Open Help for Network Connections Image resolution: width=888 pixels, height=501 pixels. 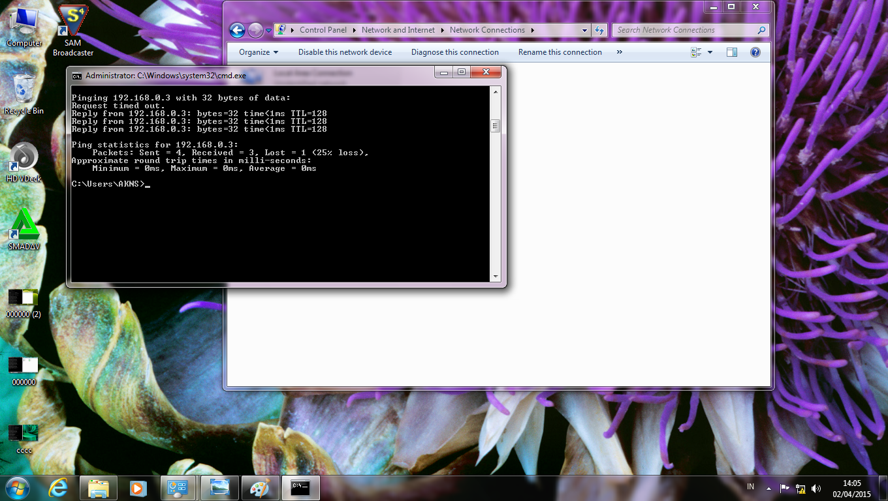pyautogui.click(x=755, y=52)
